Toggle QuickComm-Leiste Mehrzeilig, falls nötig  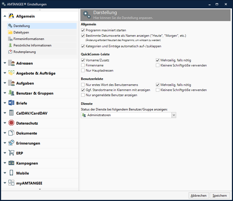tap(158, 60)
